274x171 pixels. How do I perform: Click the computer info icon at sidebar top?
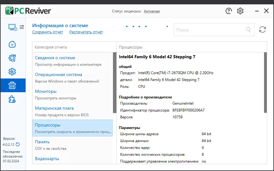12,27
